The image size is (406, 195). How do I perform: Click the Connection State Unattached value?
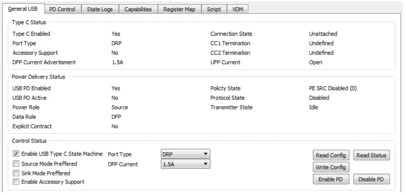tap(323, 34)
